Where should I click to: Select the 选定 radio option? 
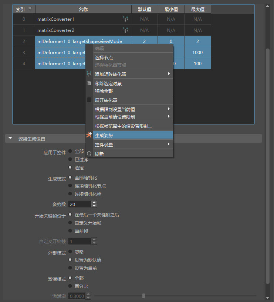[70, 167]
